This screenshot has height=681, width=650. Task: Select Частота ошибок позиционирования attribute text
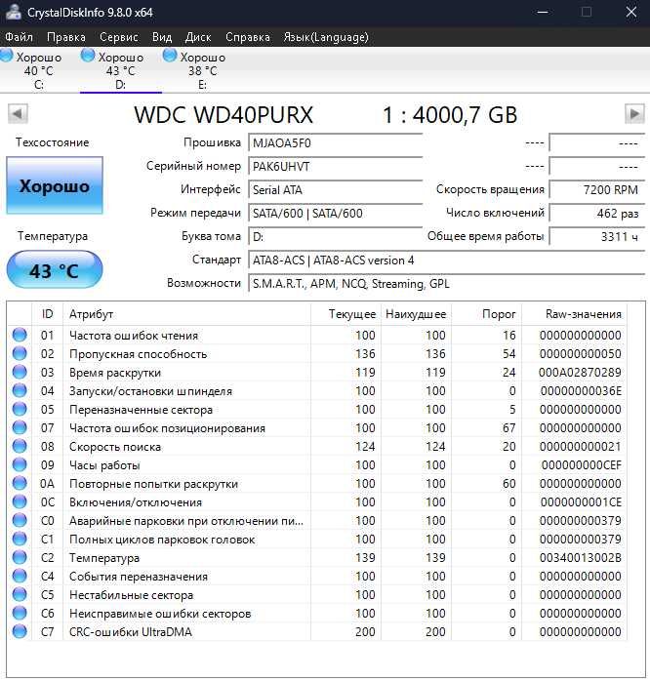(167, 428)
